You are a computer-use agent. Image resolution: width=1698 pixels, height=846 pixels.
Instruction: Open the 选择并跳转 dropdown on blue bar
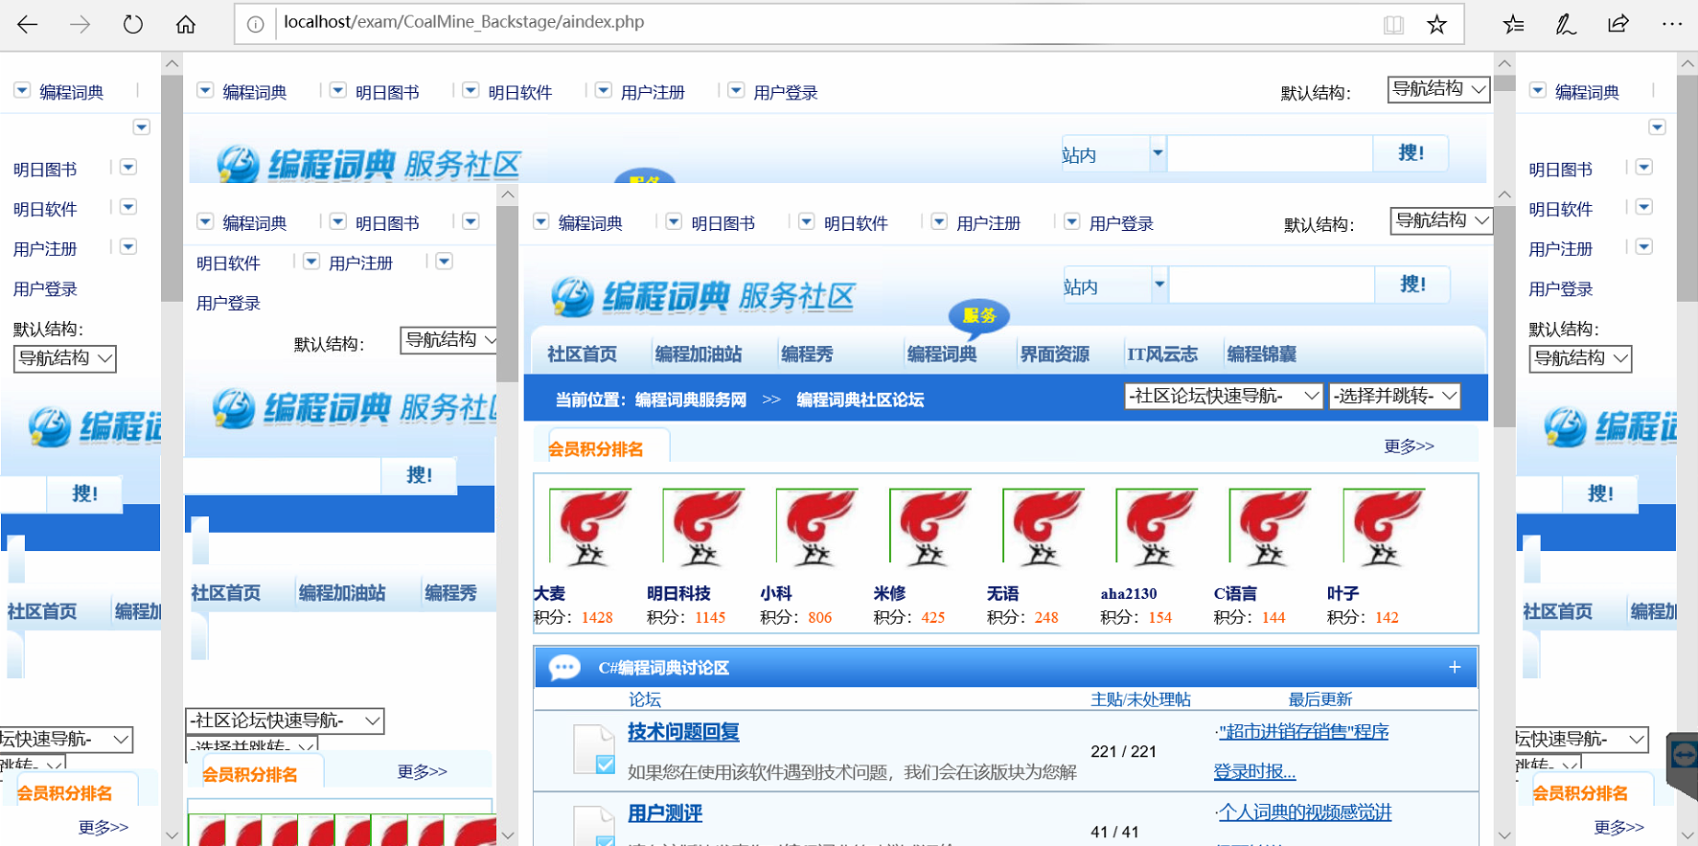(1395, 396)
